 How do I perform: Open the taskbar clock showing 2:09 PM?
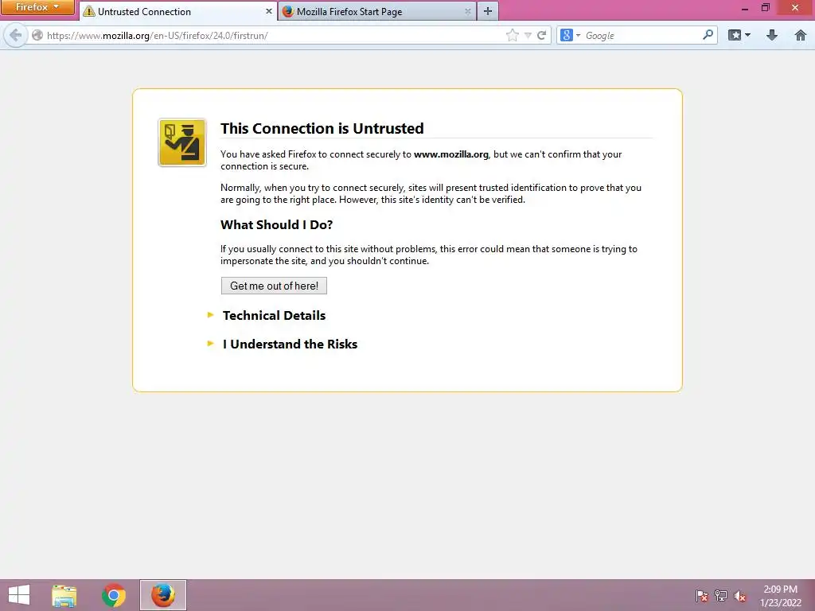pyautogui.click(x=780, y=596)
